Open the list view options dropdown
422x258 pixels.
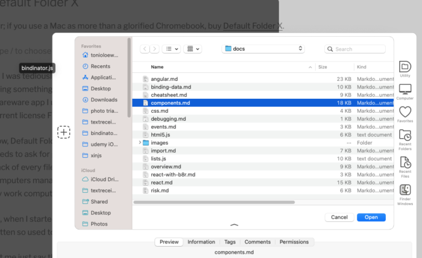coord(171,49)
